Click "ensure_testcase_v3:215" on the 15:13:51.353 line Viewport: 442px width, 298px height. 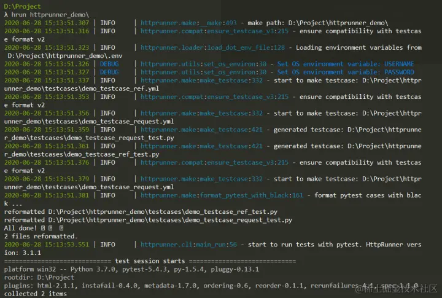[x=248, y=96]
